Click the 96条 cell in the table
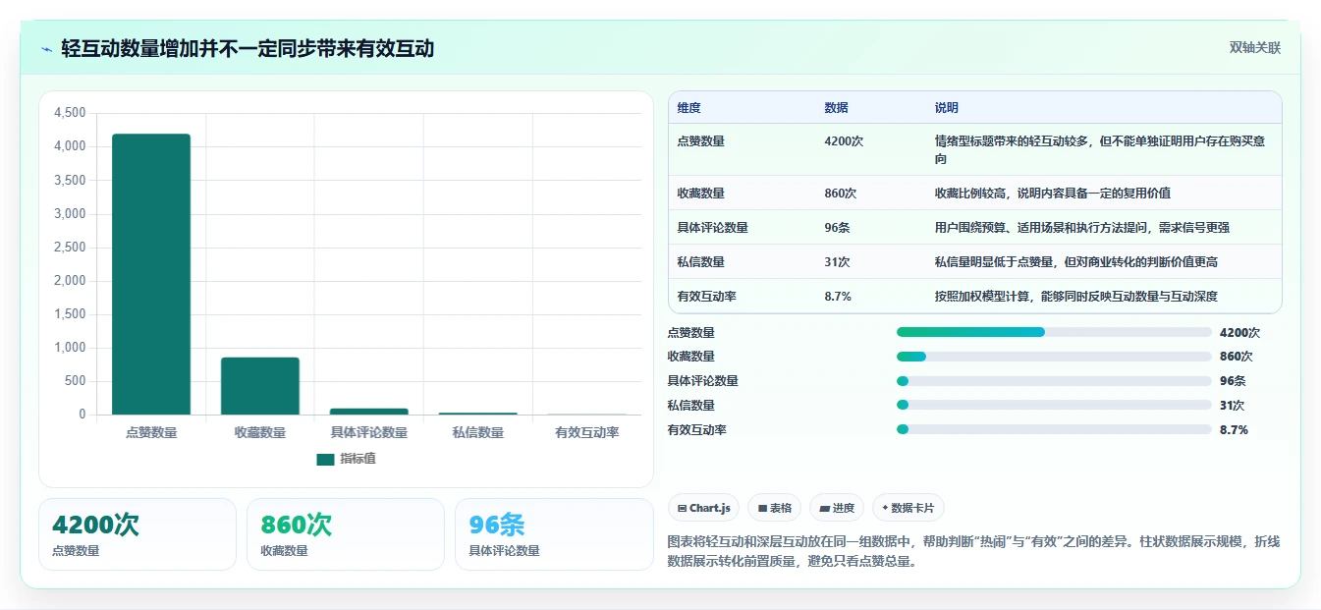 [x=838, y=228]
